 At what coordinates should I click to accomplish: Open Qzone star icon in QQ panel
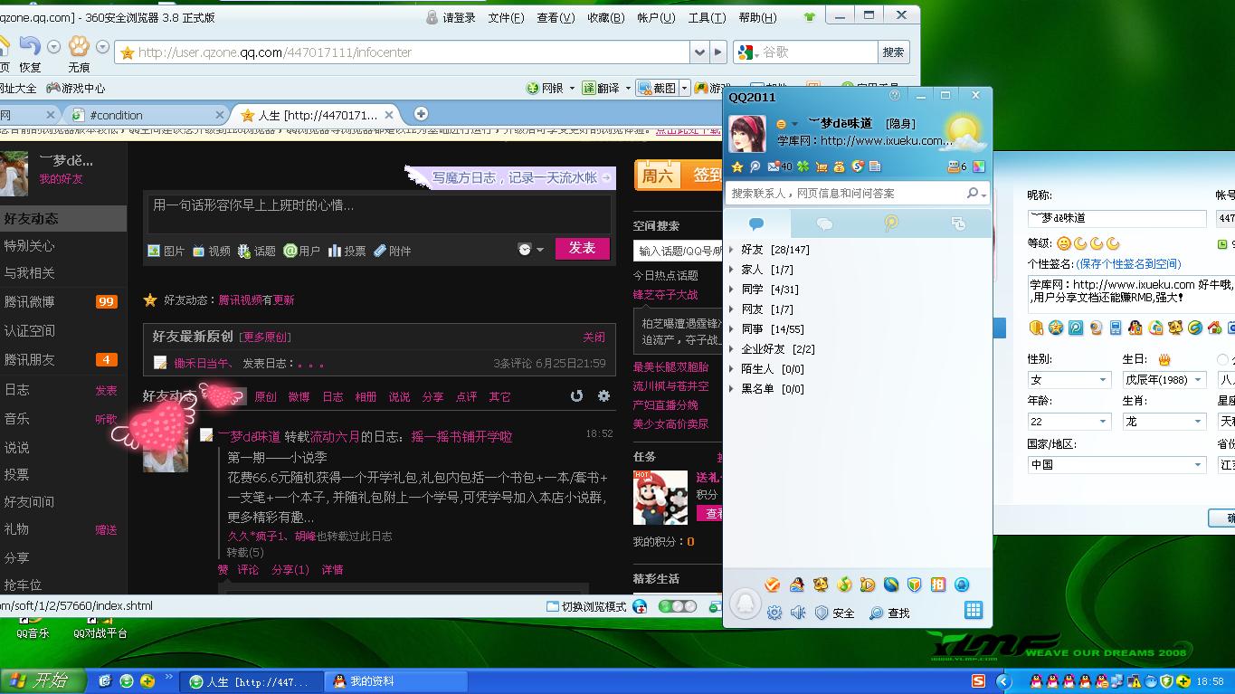pos(737,166)
